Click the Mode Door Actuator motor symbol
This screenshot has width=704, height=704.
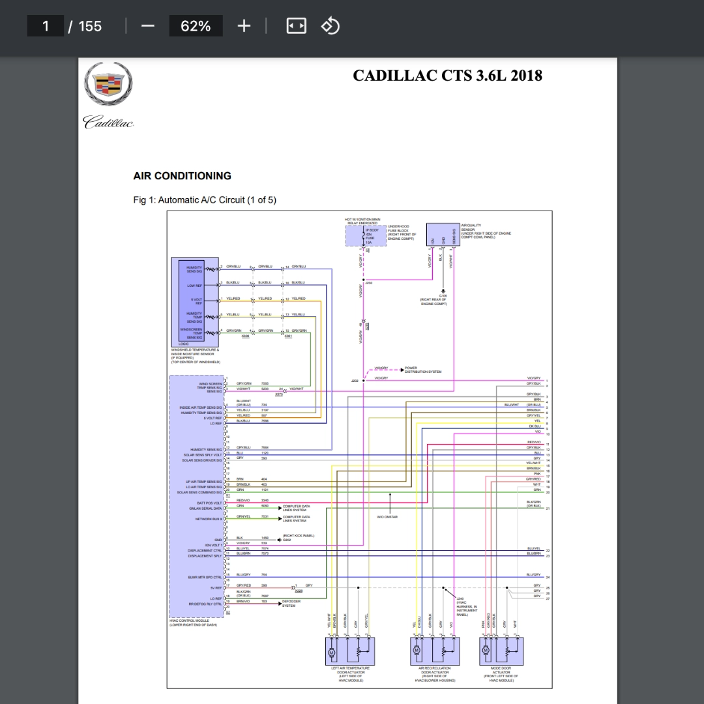coord(486,650)
